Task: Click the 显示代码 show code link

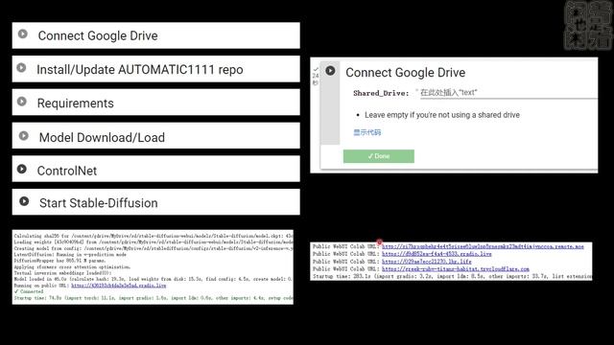Action: coord(366,132)
